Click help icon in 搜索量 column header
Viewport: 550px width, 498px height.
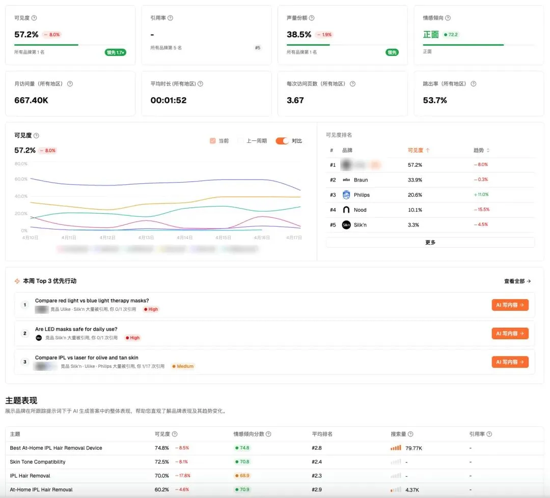point(410,434)
